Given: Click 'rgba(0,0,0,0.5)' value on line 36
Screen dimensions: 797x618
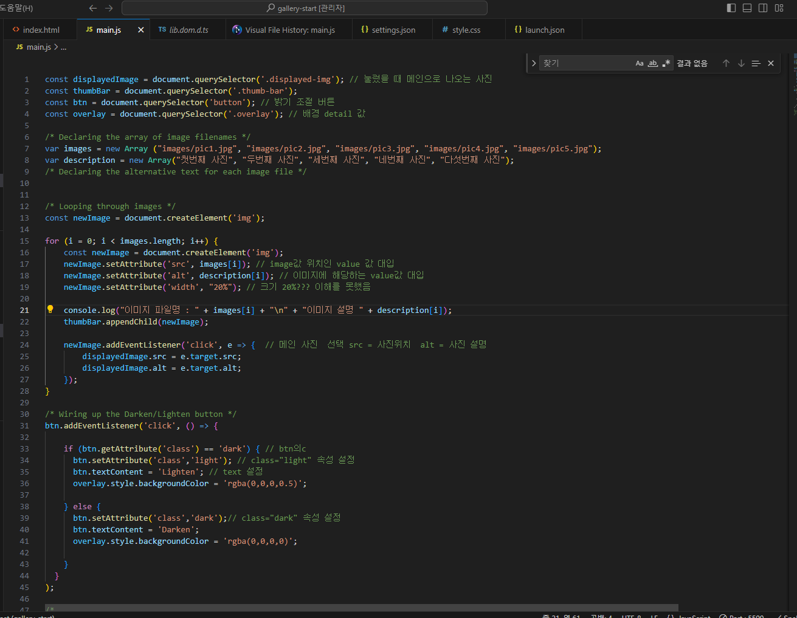Looking at the screenshot, I should point(263,484).
